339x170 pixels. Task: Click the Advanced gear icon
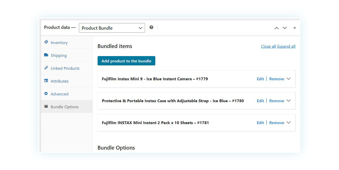point(46,94)
